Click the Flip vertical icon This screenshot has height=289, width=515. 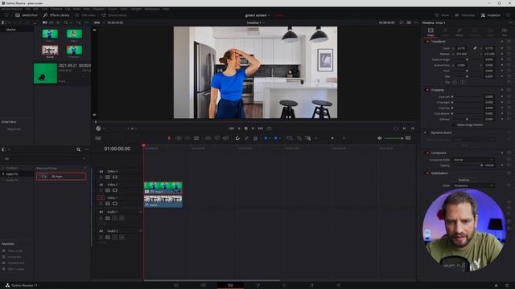point(462,82)
